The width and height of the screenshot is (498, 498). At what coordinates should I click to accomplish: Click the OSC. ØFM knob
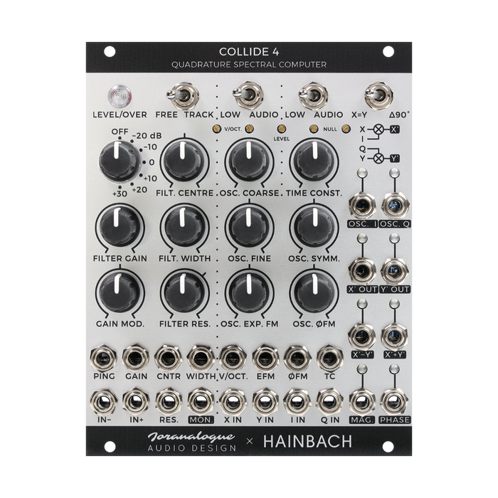pos(314,292)
